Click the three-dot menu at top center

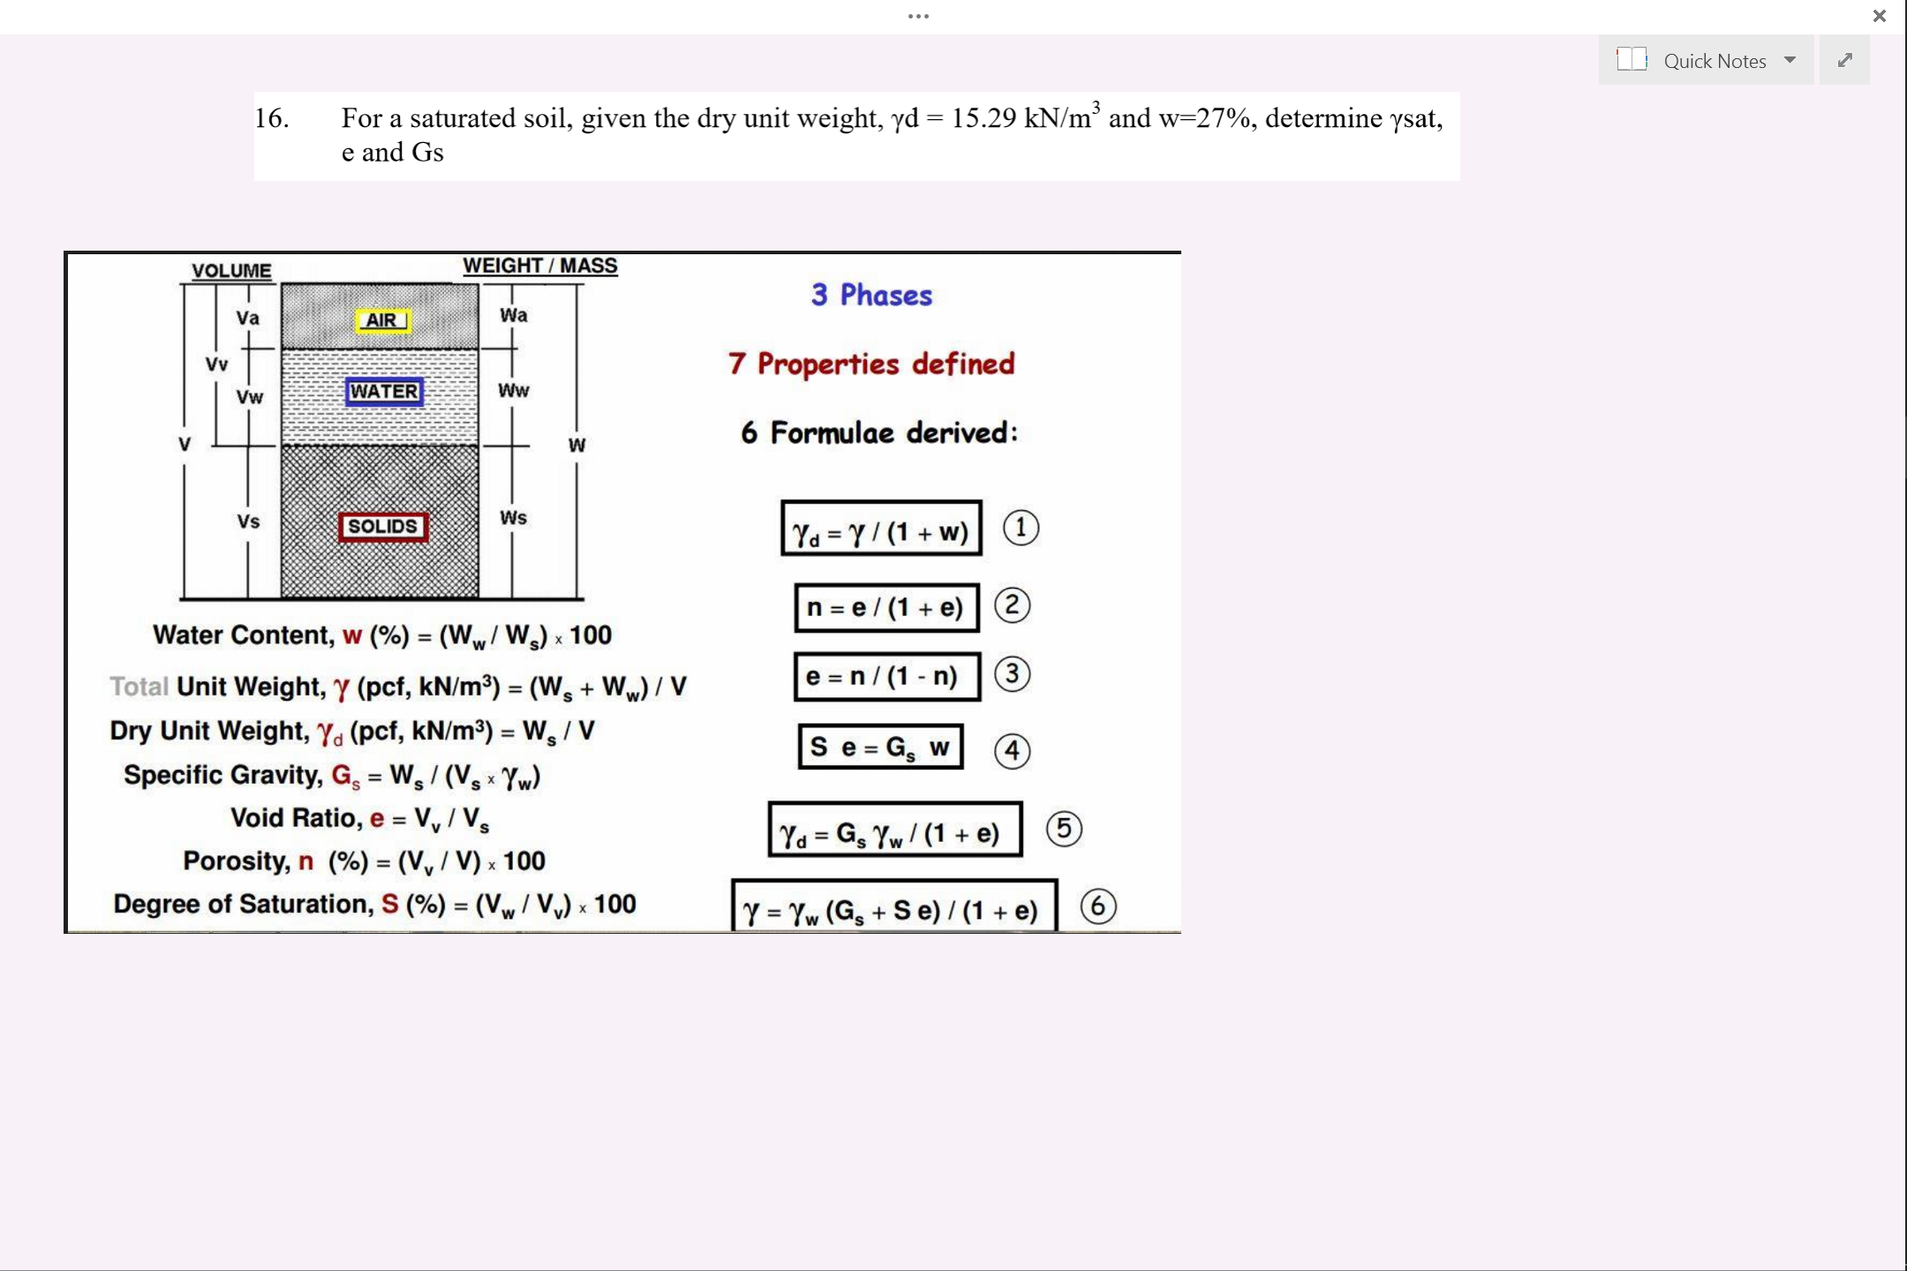[918, 16]
